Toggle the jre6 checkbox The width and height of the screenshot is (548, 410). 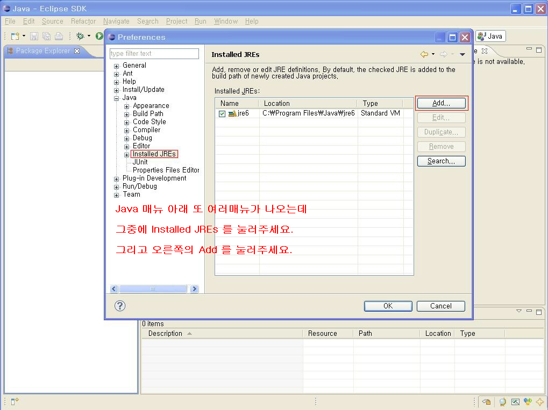pyautogui.click(x=222, y=113)
